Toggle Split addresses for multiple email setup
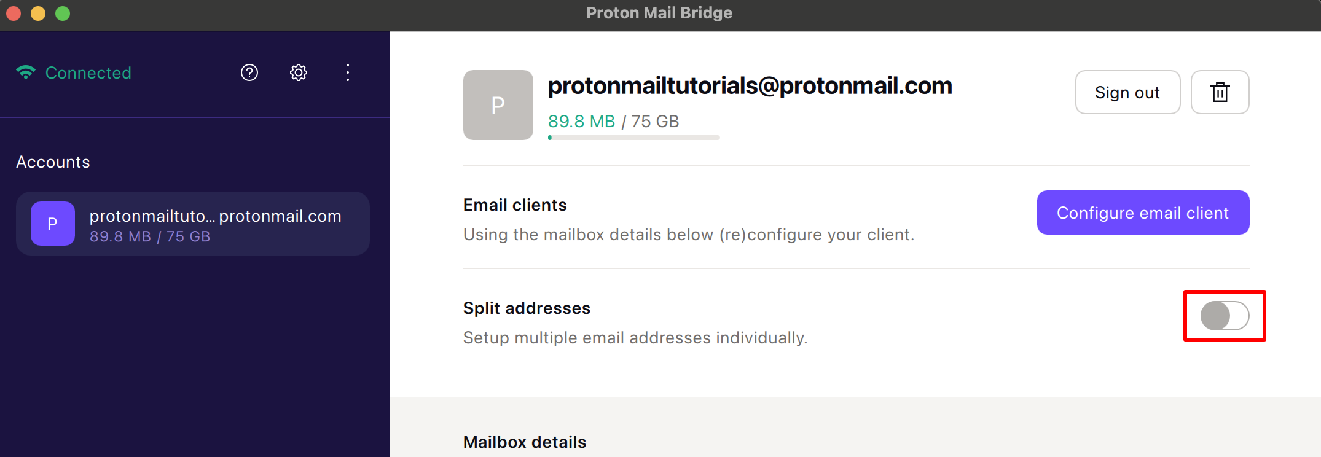This screenshot has width=1321, height=457. point(1224,316)
